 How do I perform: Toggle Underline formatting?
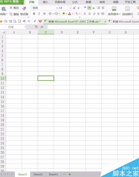point(44,14)
